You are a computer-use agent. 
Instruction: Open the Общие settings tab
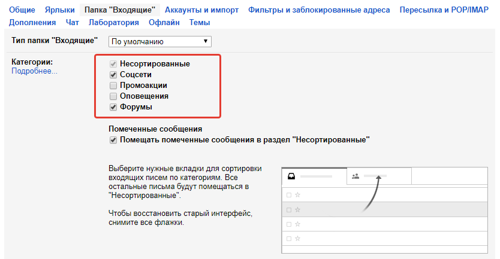tap(22, 10)
